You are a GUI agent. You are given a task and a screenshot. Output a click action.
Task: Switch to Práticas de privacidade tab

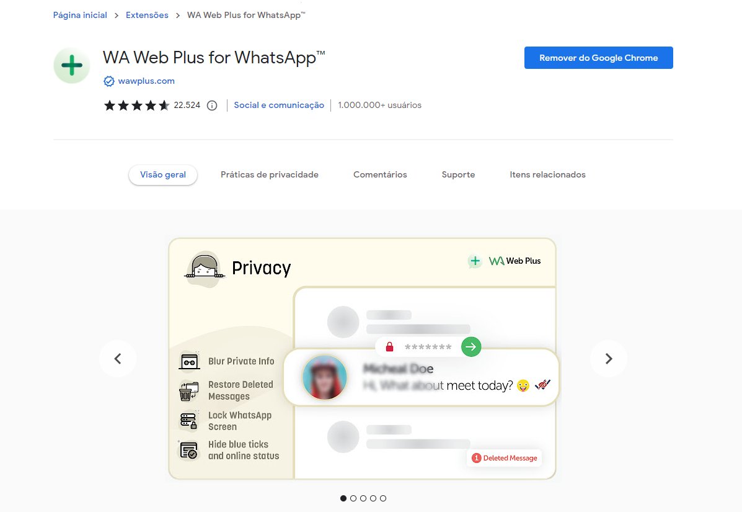pyautogui.click(x=269, y=175)
